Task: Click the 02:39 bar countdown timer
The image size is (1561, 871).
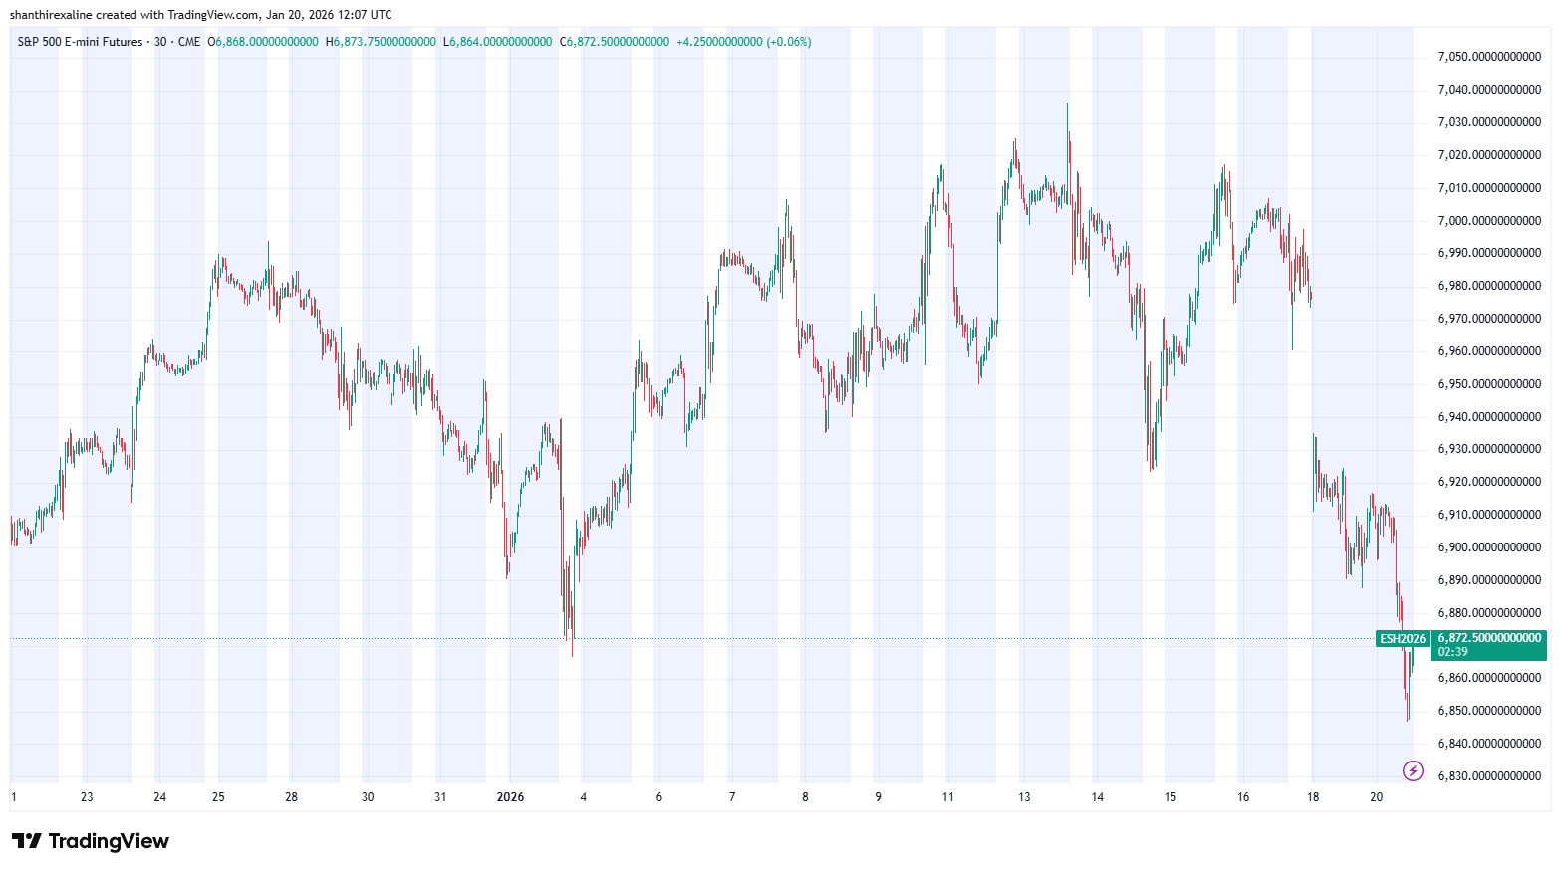Action: (x=1453, y=652)
